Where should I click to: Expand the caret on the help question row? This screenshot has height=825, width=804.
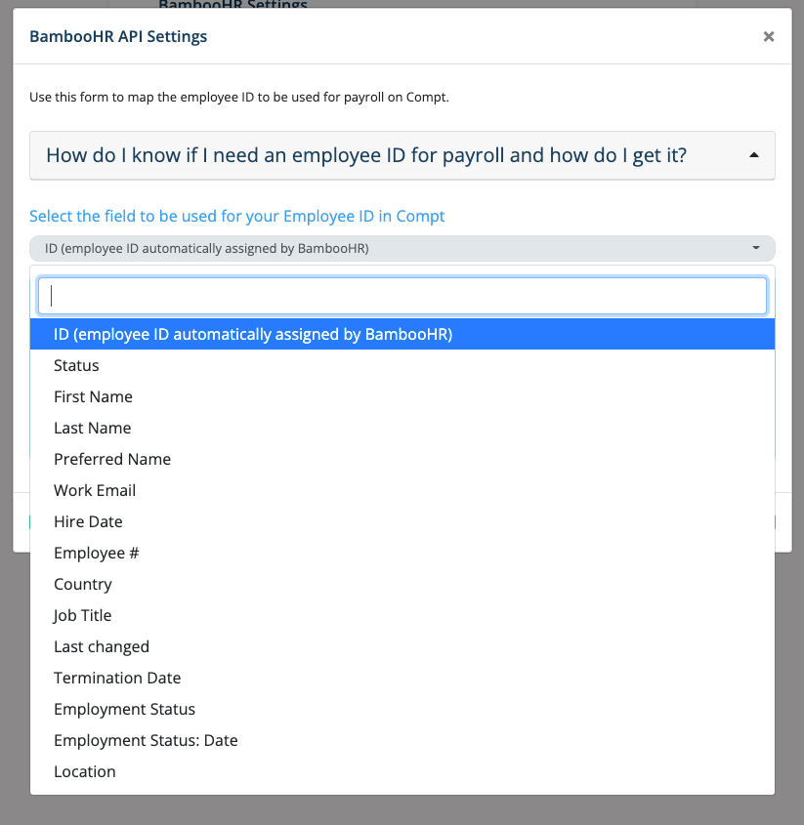tap(753, 154)
